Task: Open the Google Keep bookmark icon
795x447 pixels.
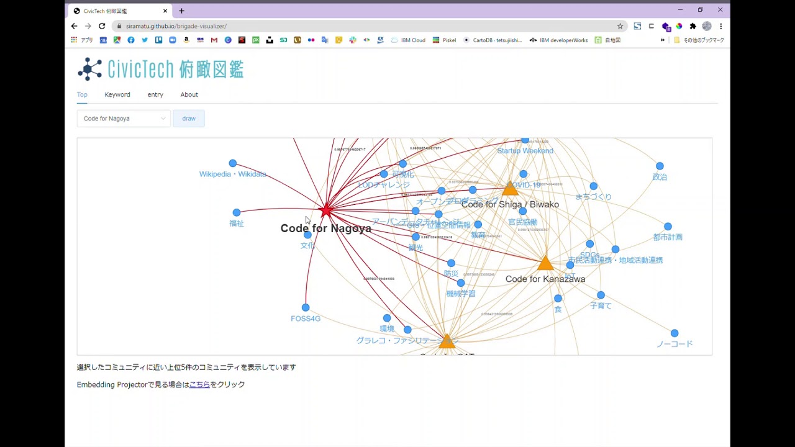Action: pyautogui.click(x=338, y=40)
